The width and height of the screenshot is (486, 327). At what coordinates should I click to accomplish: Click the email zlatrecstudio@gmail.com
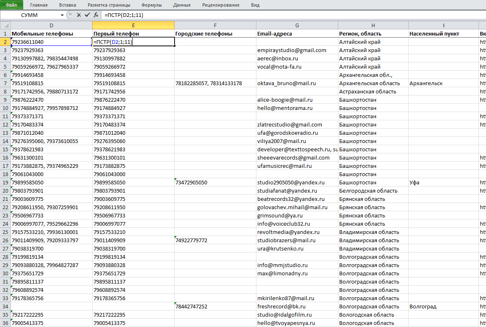coord(290,124)
